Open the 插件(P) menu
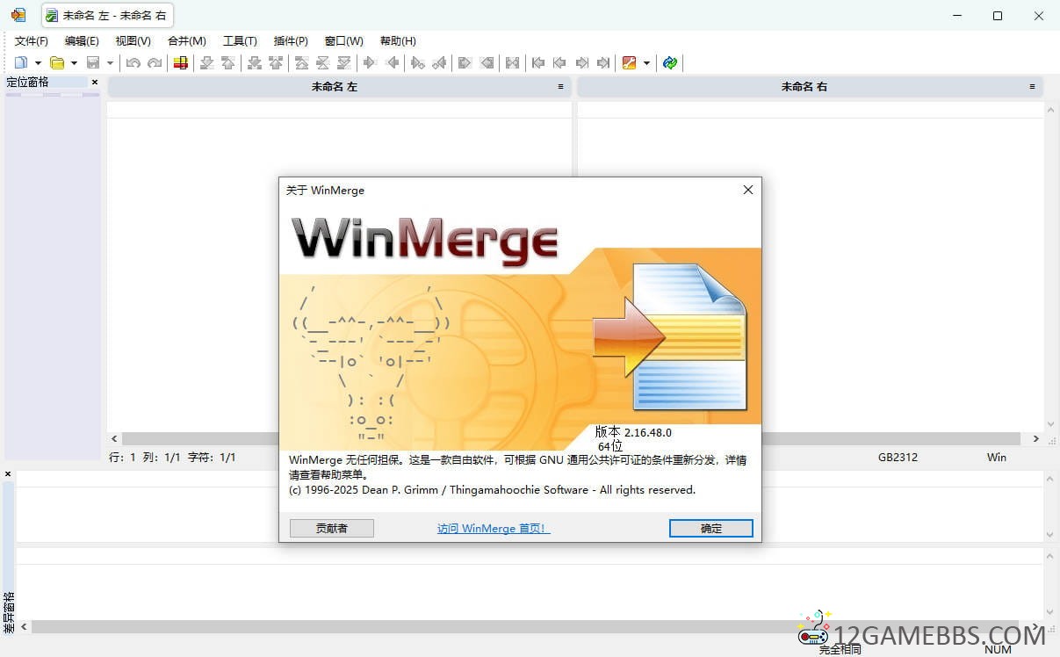 point(291,41)
